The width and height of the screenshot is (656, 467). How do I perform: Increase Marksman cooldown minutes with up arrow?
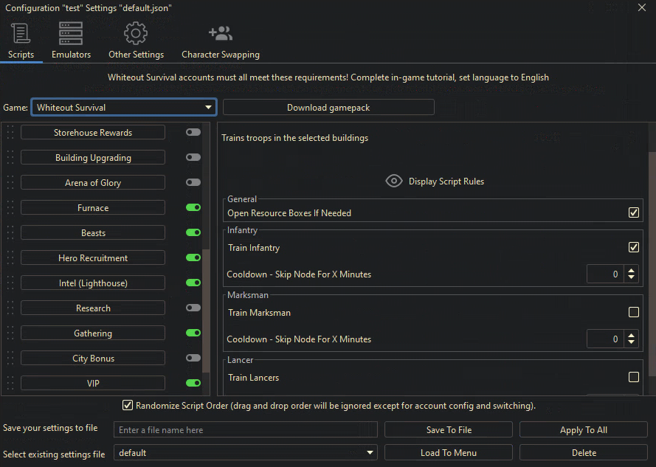[x=631, y=335]
